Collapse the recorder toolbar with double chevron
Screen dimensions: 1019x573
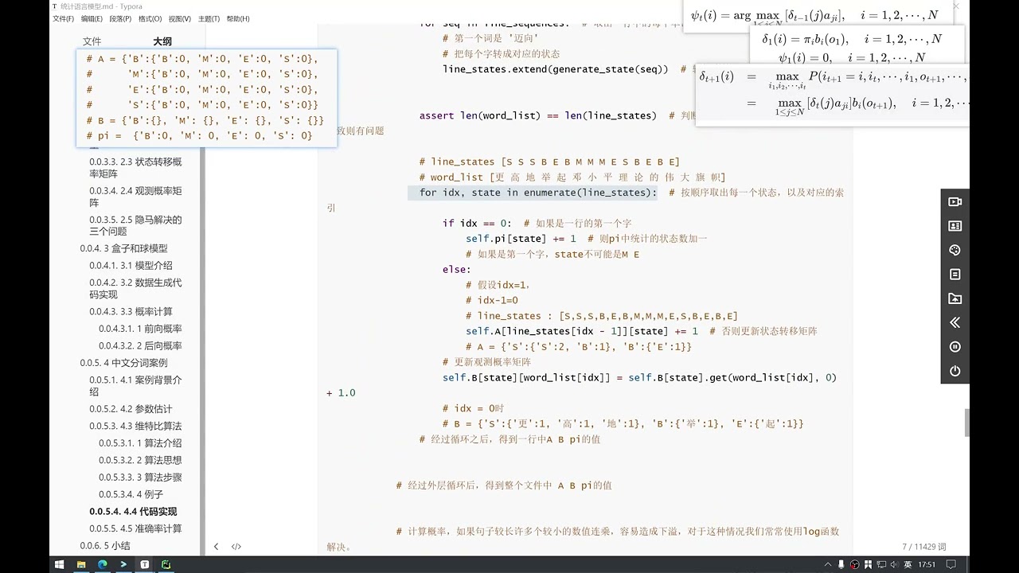click(x=955, y=322)
